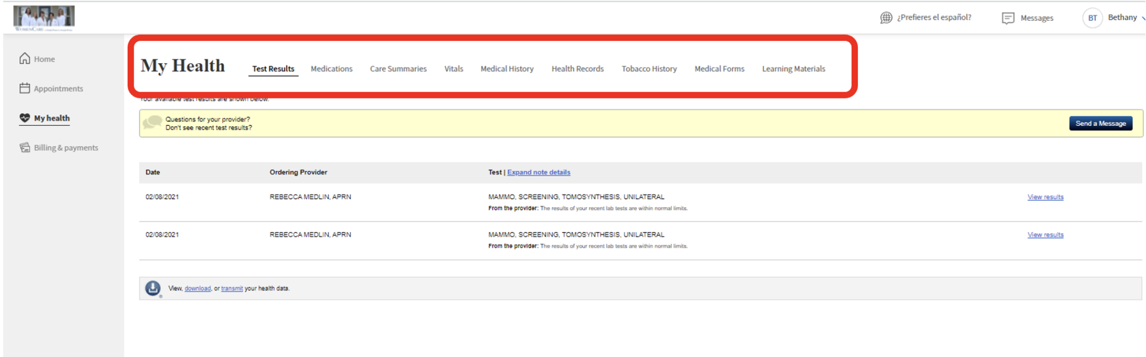
Task: Open Messages via the chat icon
Action: pos(1008,18)
